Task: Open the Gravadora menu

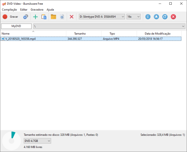Action: [37, 9]
